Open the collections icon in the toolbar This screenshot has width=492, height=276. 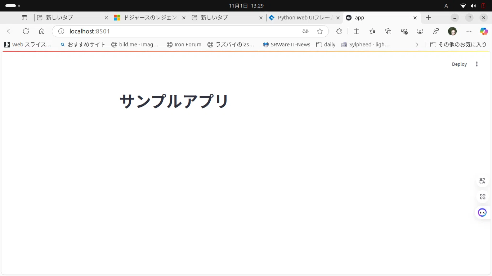pos(388,31)
